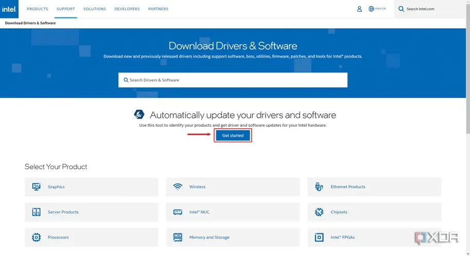Image resolution: width=470 pixels, height=256 pixels.
Task: Expand the Solutions navigation menu
Action: click(x=95, y=9)
